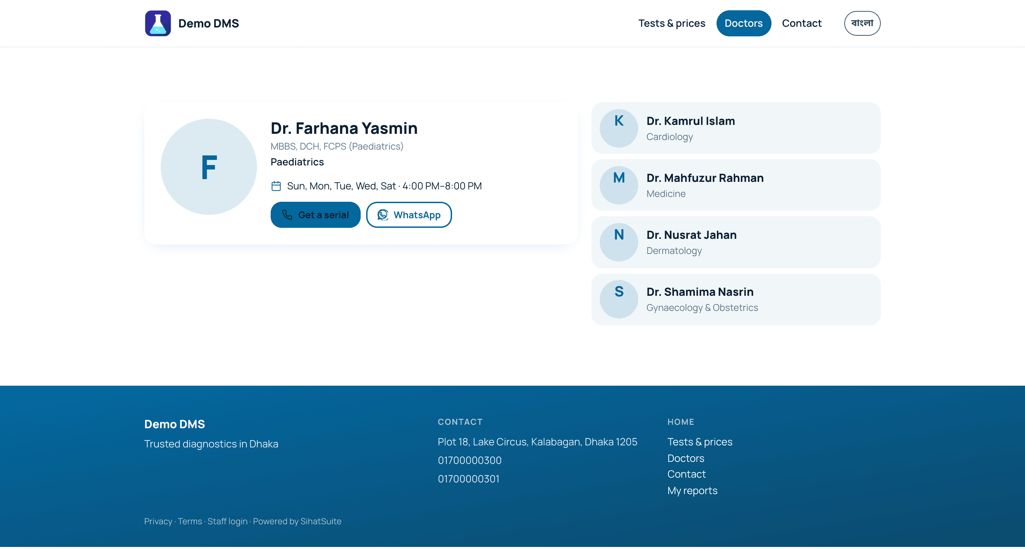Call footer number 01700000301
1025x549 pixels.
click(468, 479)
